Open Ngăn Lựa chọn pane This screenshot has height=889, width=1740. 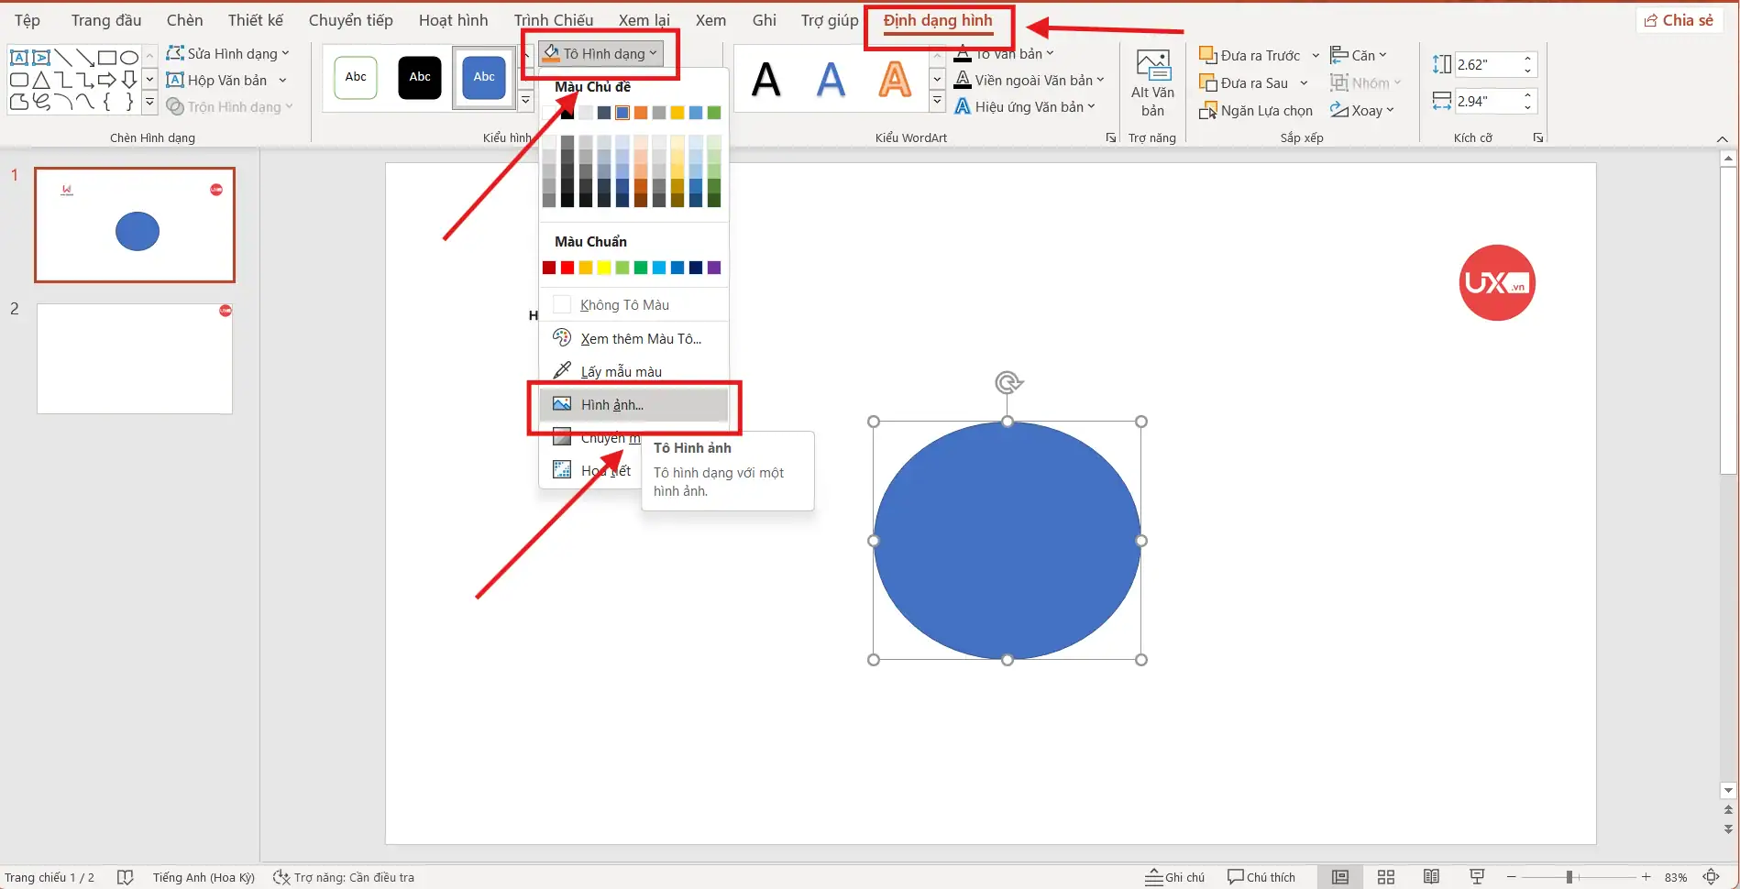point(1256,110)
